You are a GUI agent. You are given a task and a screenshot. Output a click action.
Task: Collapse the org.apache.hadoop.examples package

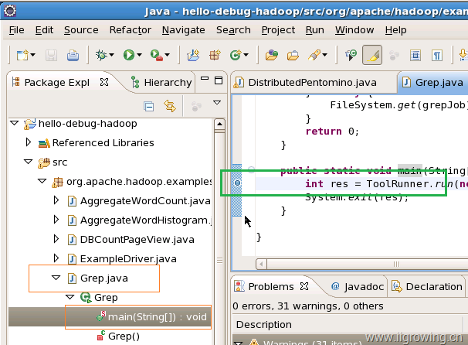42,181
